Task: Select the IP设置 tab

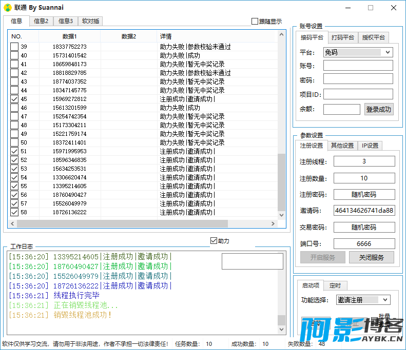Action: (370, 146)
